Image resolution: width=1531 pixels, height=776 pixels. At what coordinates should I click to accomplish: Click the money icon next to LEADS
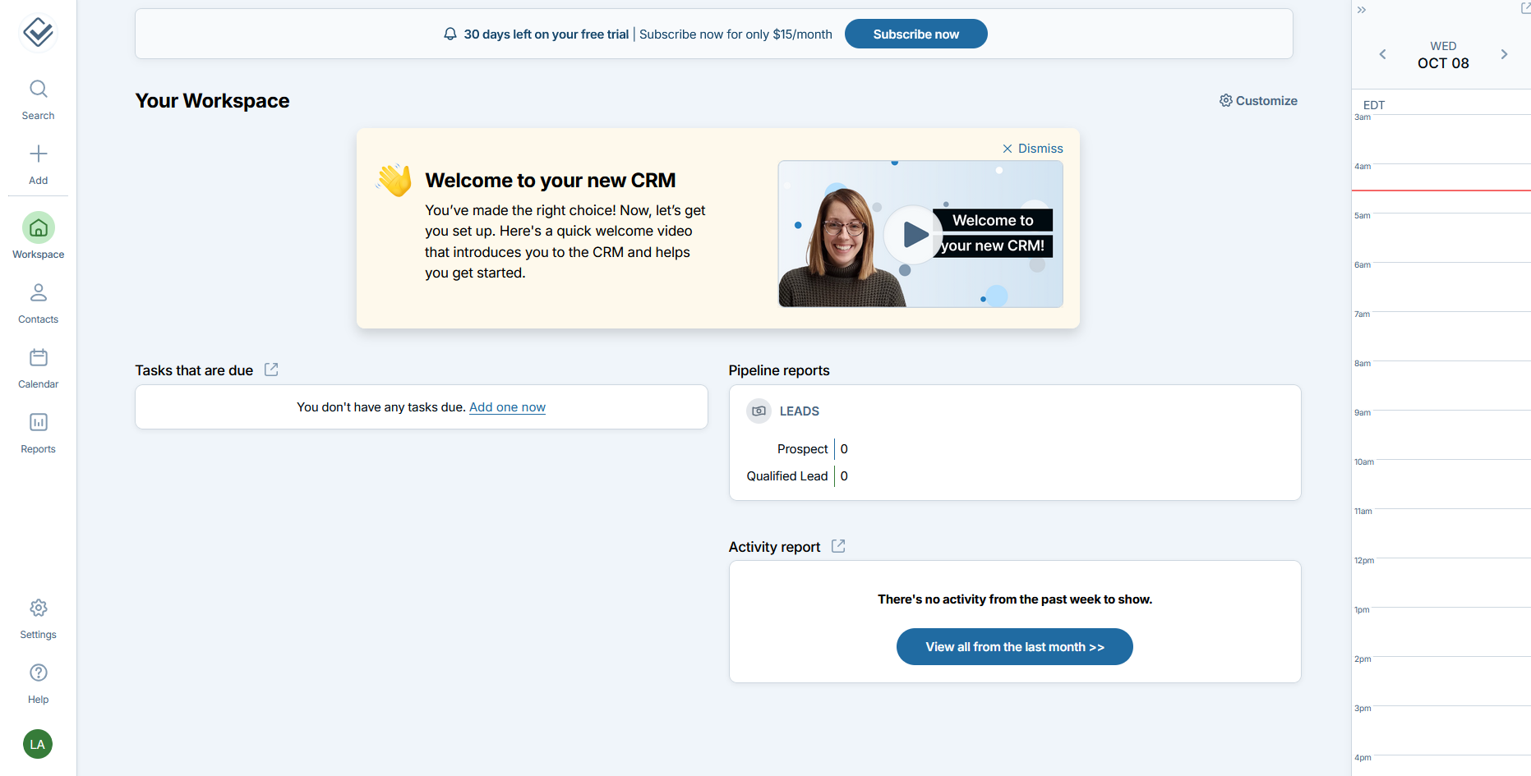point(758,411)
